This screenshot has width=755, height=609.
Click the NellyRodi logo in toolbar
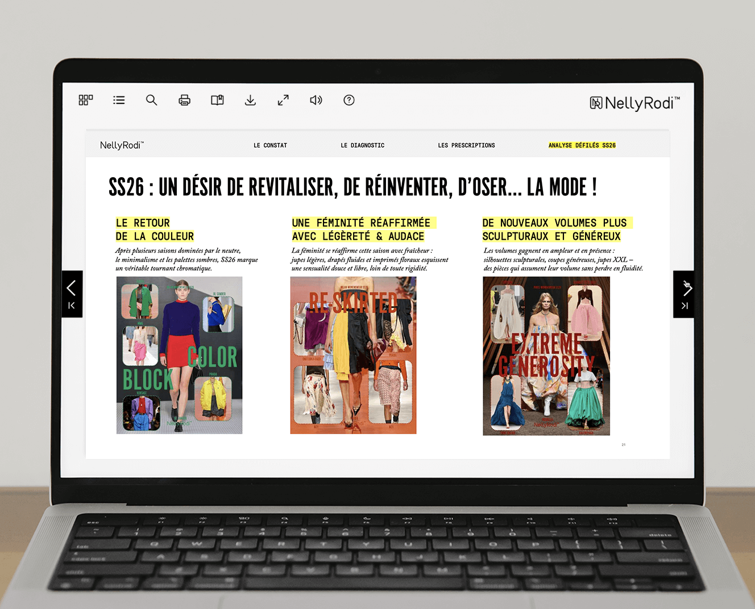coord(634,103)
